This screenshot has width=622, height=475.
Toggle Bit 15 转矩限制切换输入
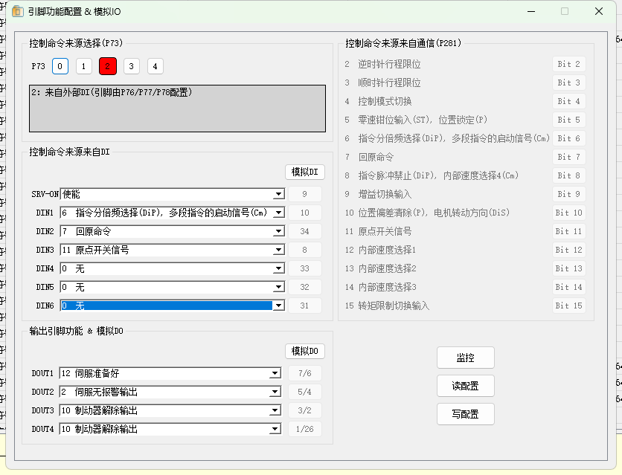[569, 306]
